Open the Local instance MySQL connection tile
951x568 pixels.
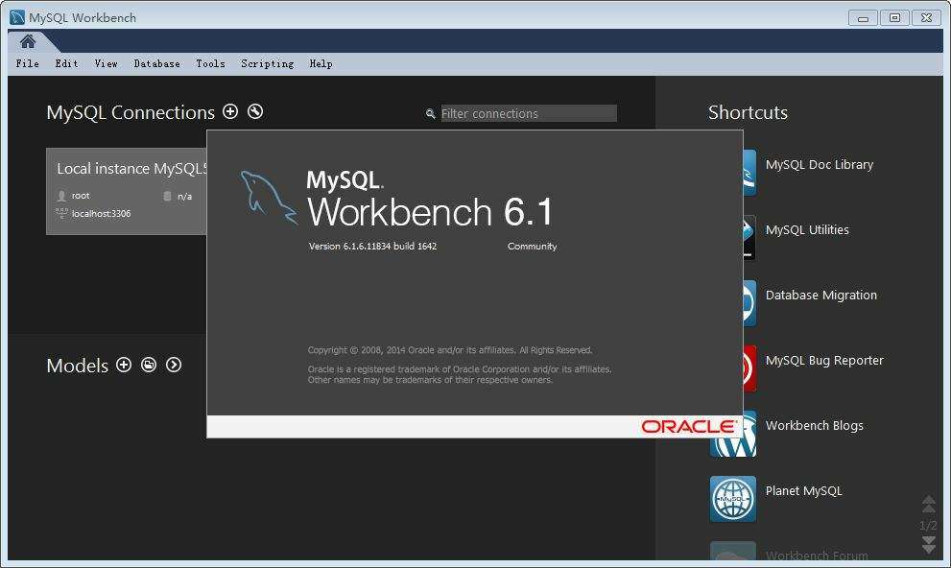point(126,191)
